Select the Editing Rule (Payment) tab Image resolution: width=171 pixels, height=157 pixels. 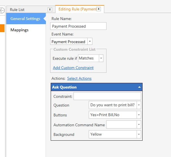coord(77,9)
